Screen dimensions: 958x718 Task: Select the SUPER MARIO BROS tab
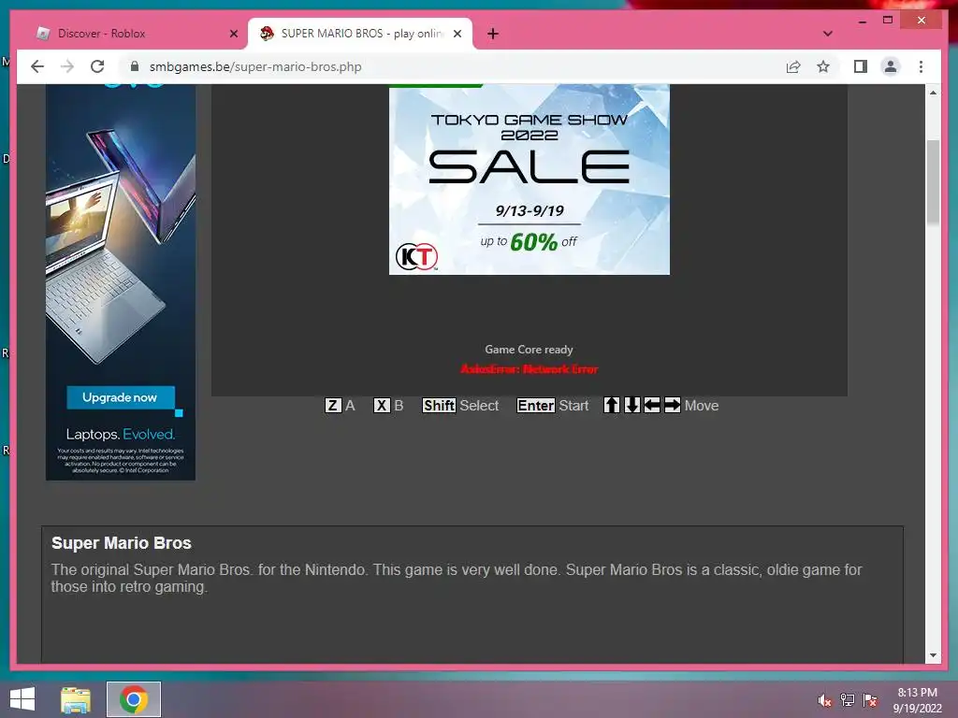360,34
